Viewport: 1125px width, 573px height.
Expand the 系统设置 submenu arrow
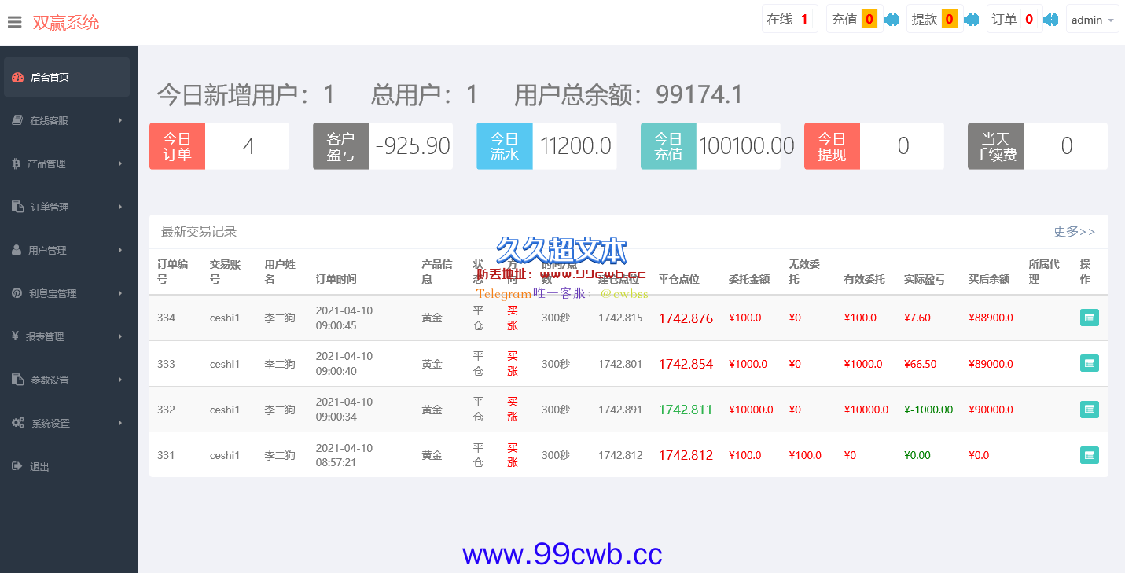click(x=120, y=423)
